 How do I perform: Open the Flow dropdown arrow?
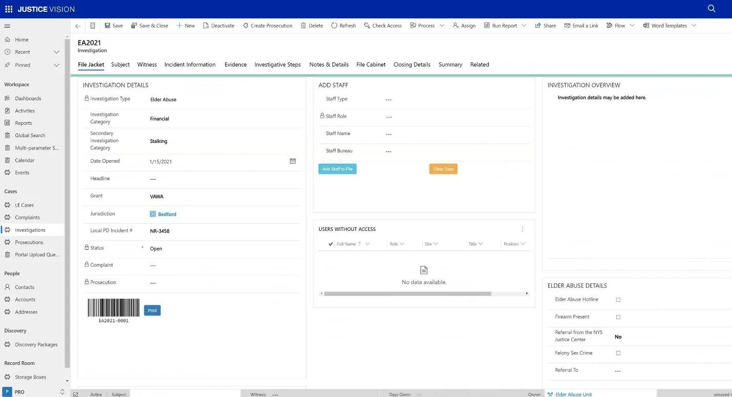632,26
